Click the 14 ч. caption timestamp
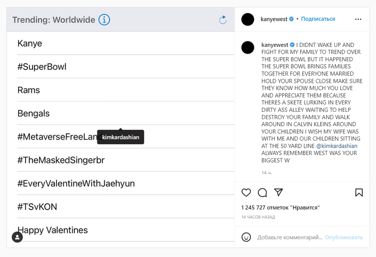This screenshot has width=376, height=257. click(266, 173)
